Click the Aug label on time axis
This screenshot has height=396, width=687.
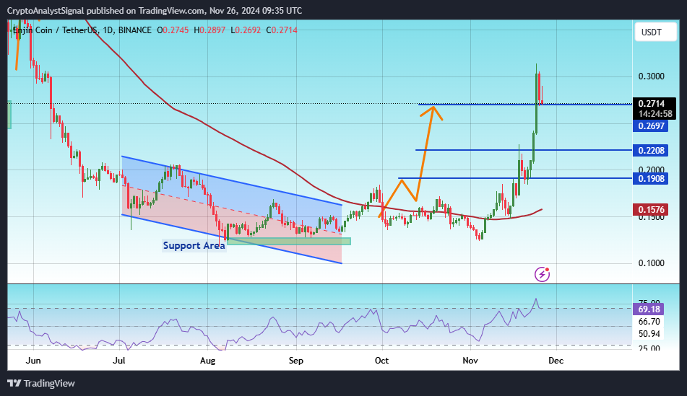[207, 361]
